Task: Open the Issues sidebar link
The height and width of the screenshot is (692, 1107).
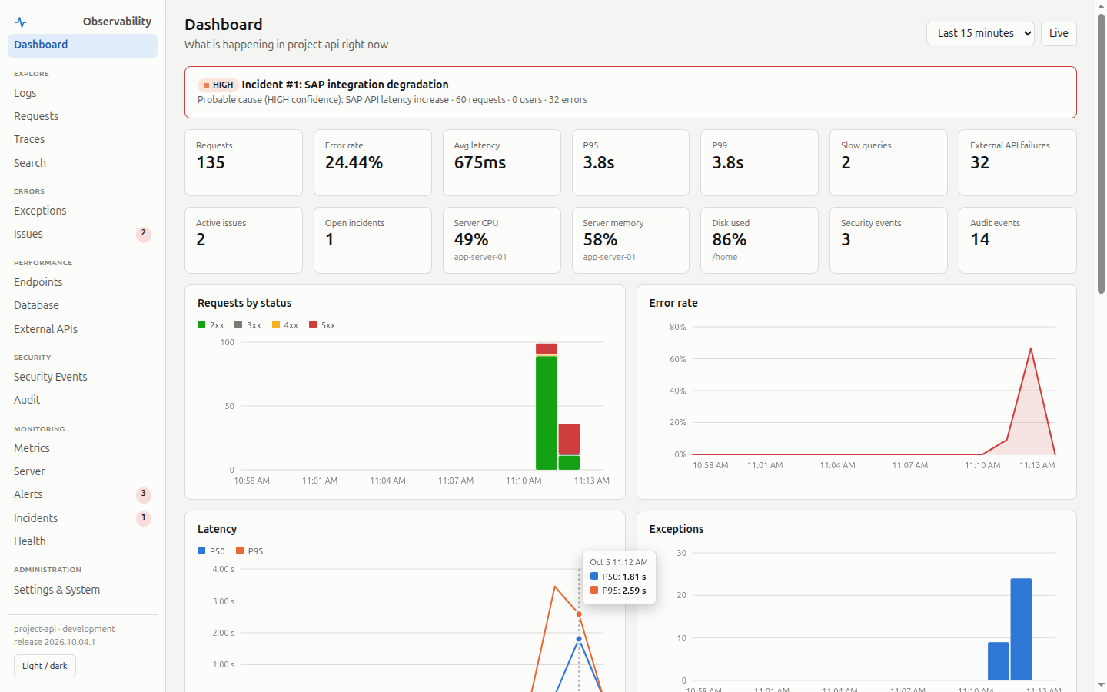Action: pos(82,234)
